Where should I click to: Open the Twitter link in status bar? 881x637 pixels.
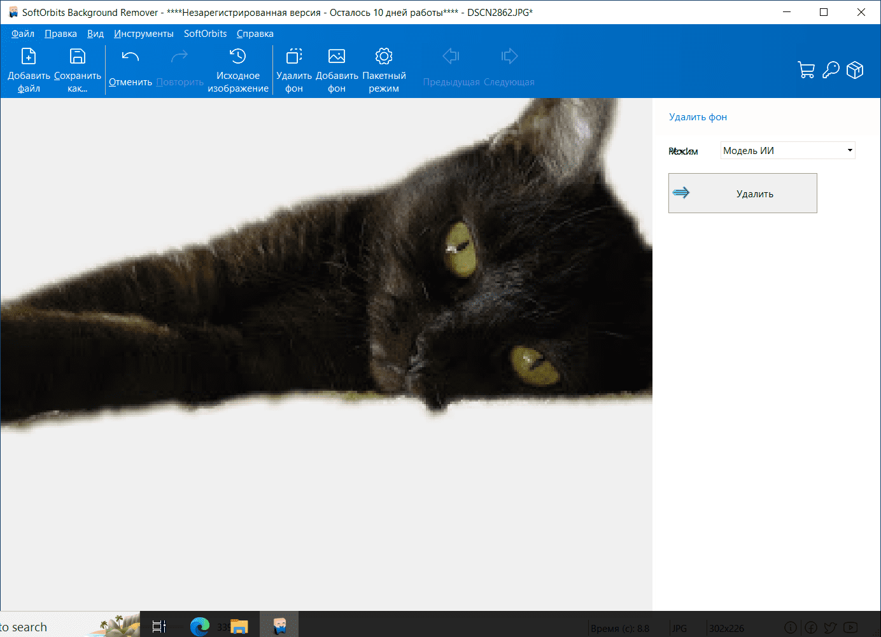(x=831, y=628)
